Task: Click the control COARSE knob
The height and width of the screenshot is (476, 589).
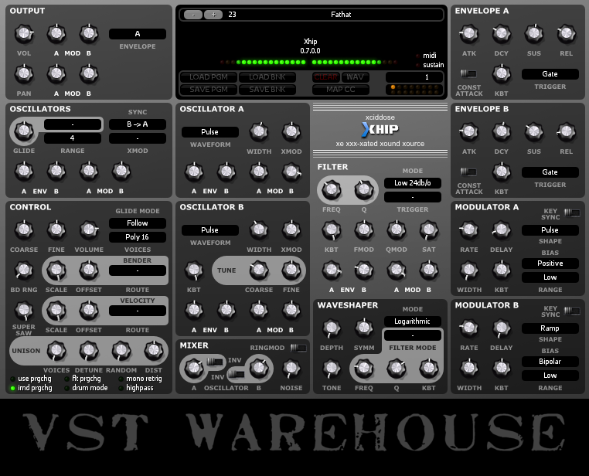Action: (24, 229)
